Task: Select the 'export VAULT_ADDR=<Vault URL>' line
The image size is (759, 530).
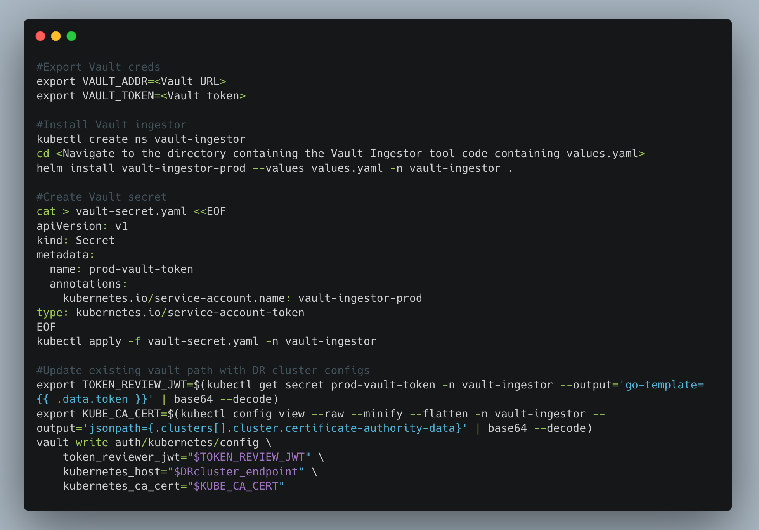Action: pyautogui.click(x=131, y=81)
